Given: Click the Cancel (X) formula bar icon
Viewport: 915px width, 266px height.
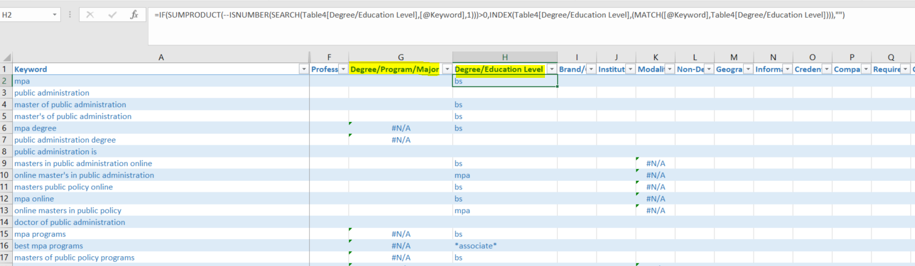Looking at the screenshot, I should (x=90, y=15).
